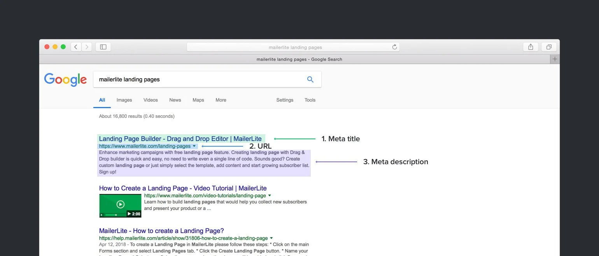
Task: Reload the page with the refresh icon
Action: click(x=394, y=47)
